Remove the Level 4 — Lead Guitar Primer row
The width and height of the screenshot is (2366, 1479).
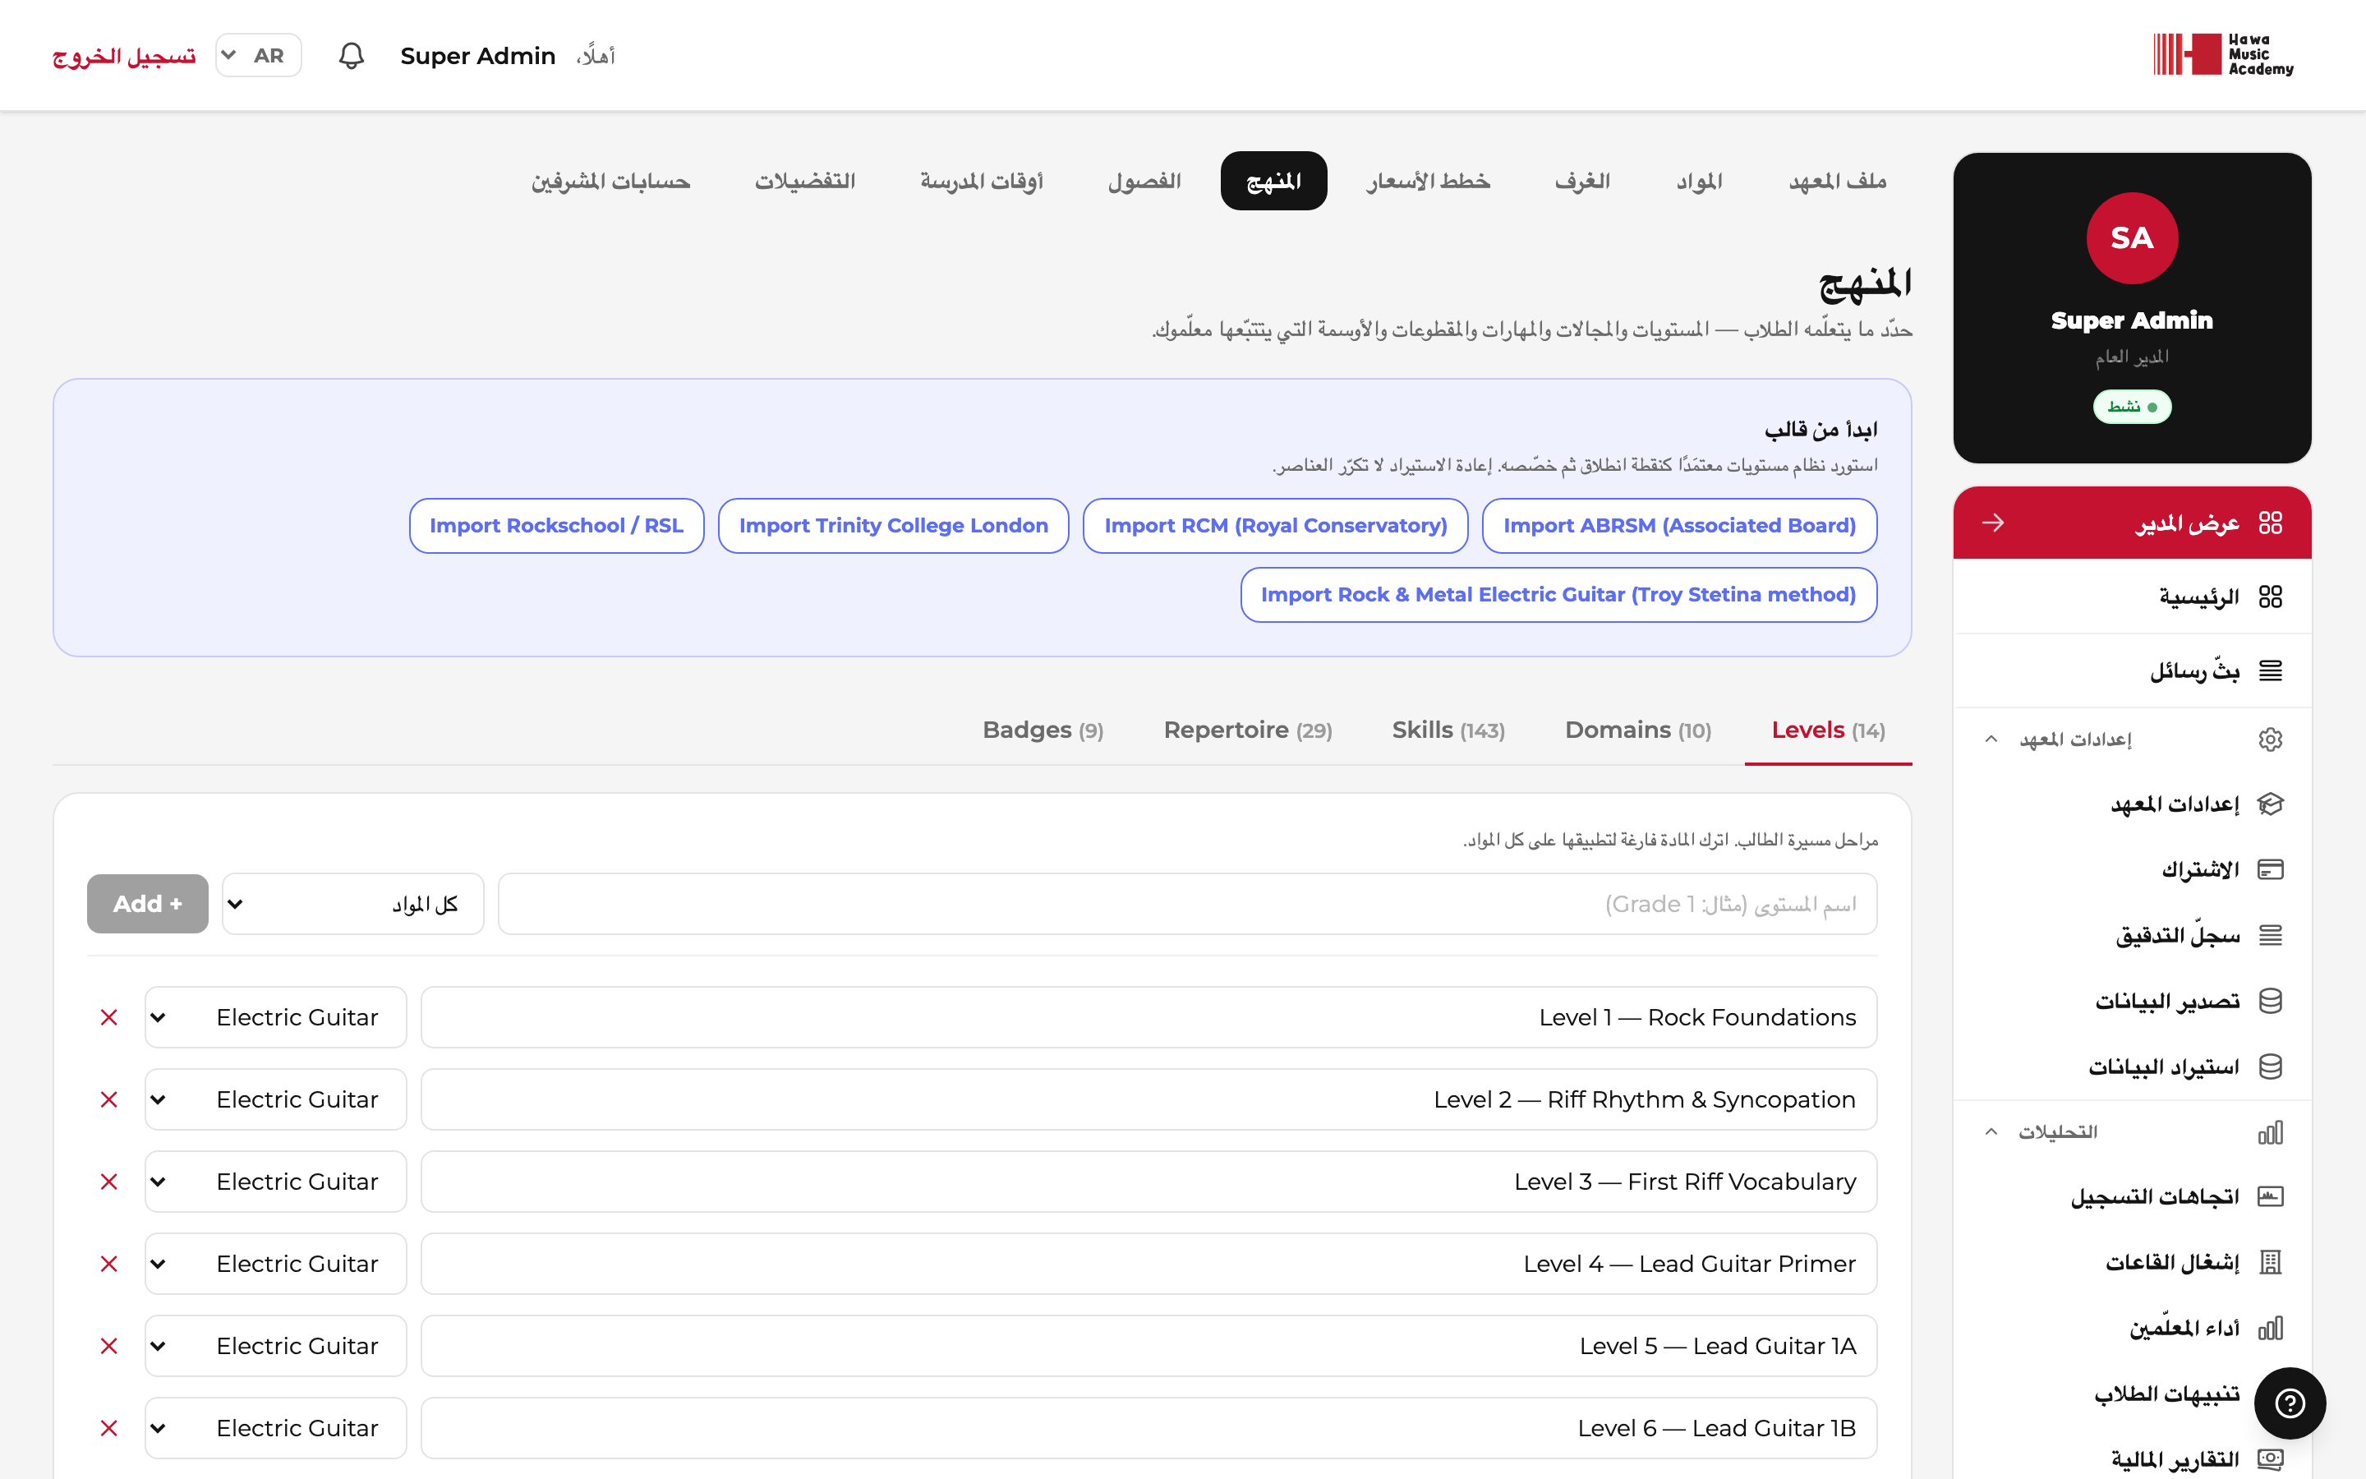109,1264
